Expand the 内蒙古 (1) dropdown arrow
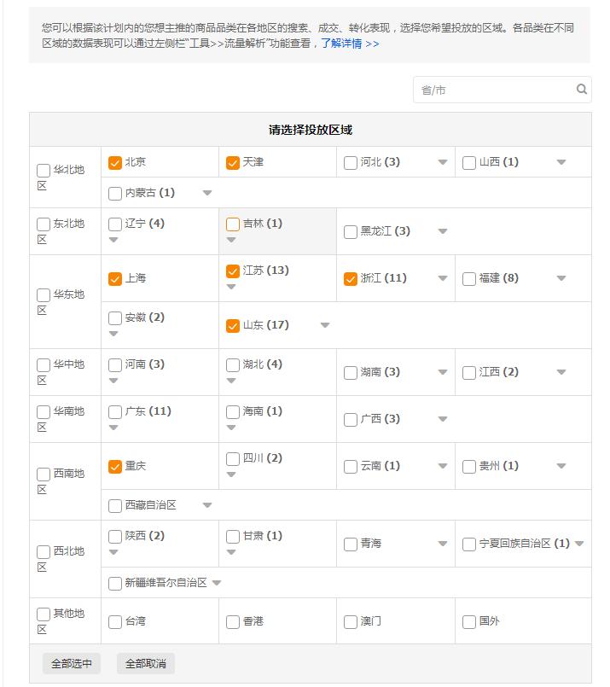 (x=207, y=193)
